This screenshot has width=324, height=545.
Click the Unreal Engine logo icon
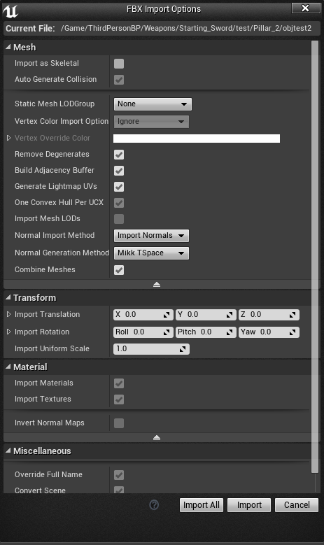pos(10,10)
